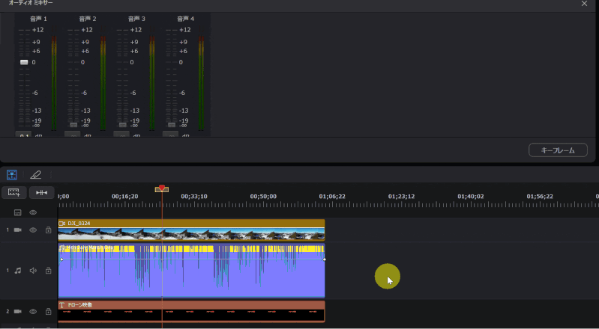Lock audio track 1

tap(48, 271)
